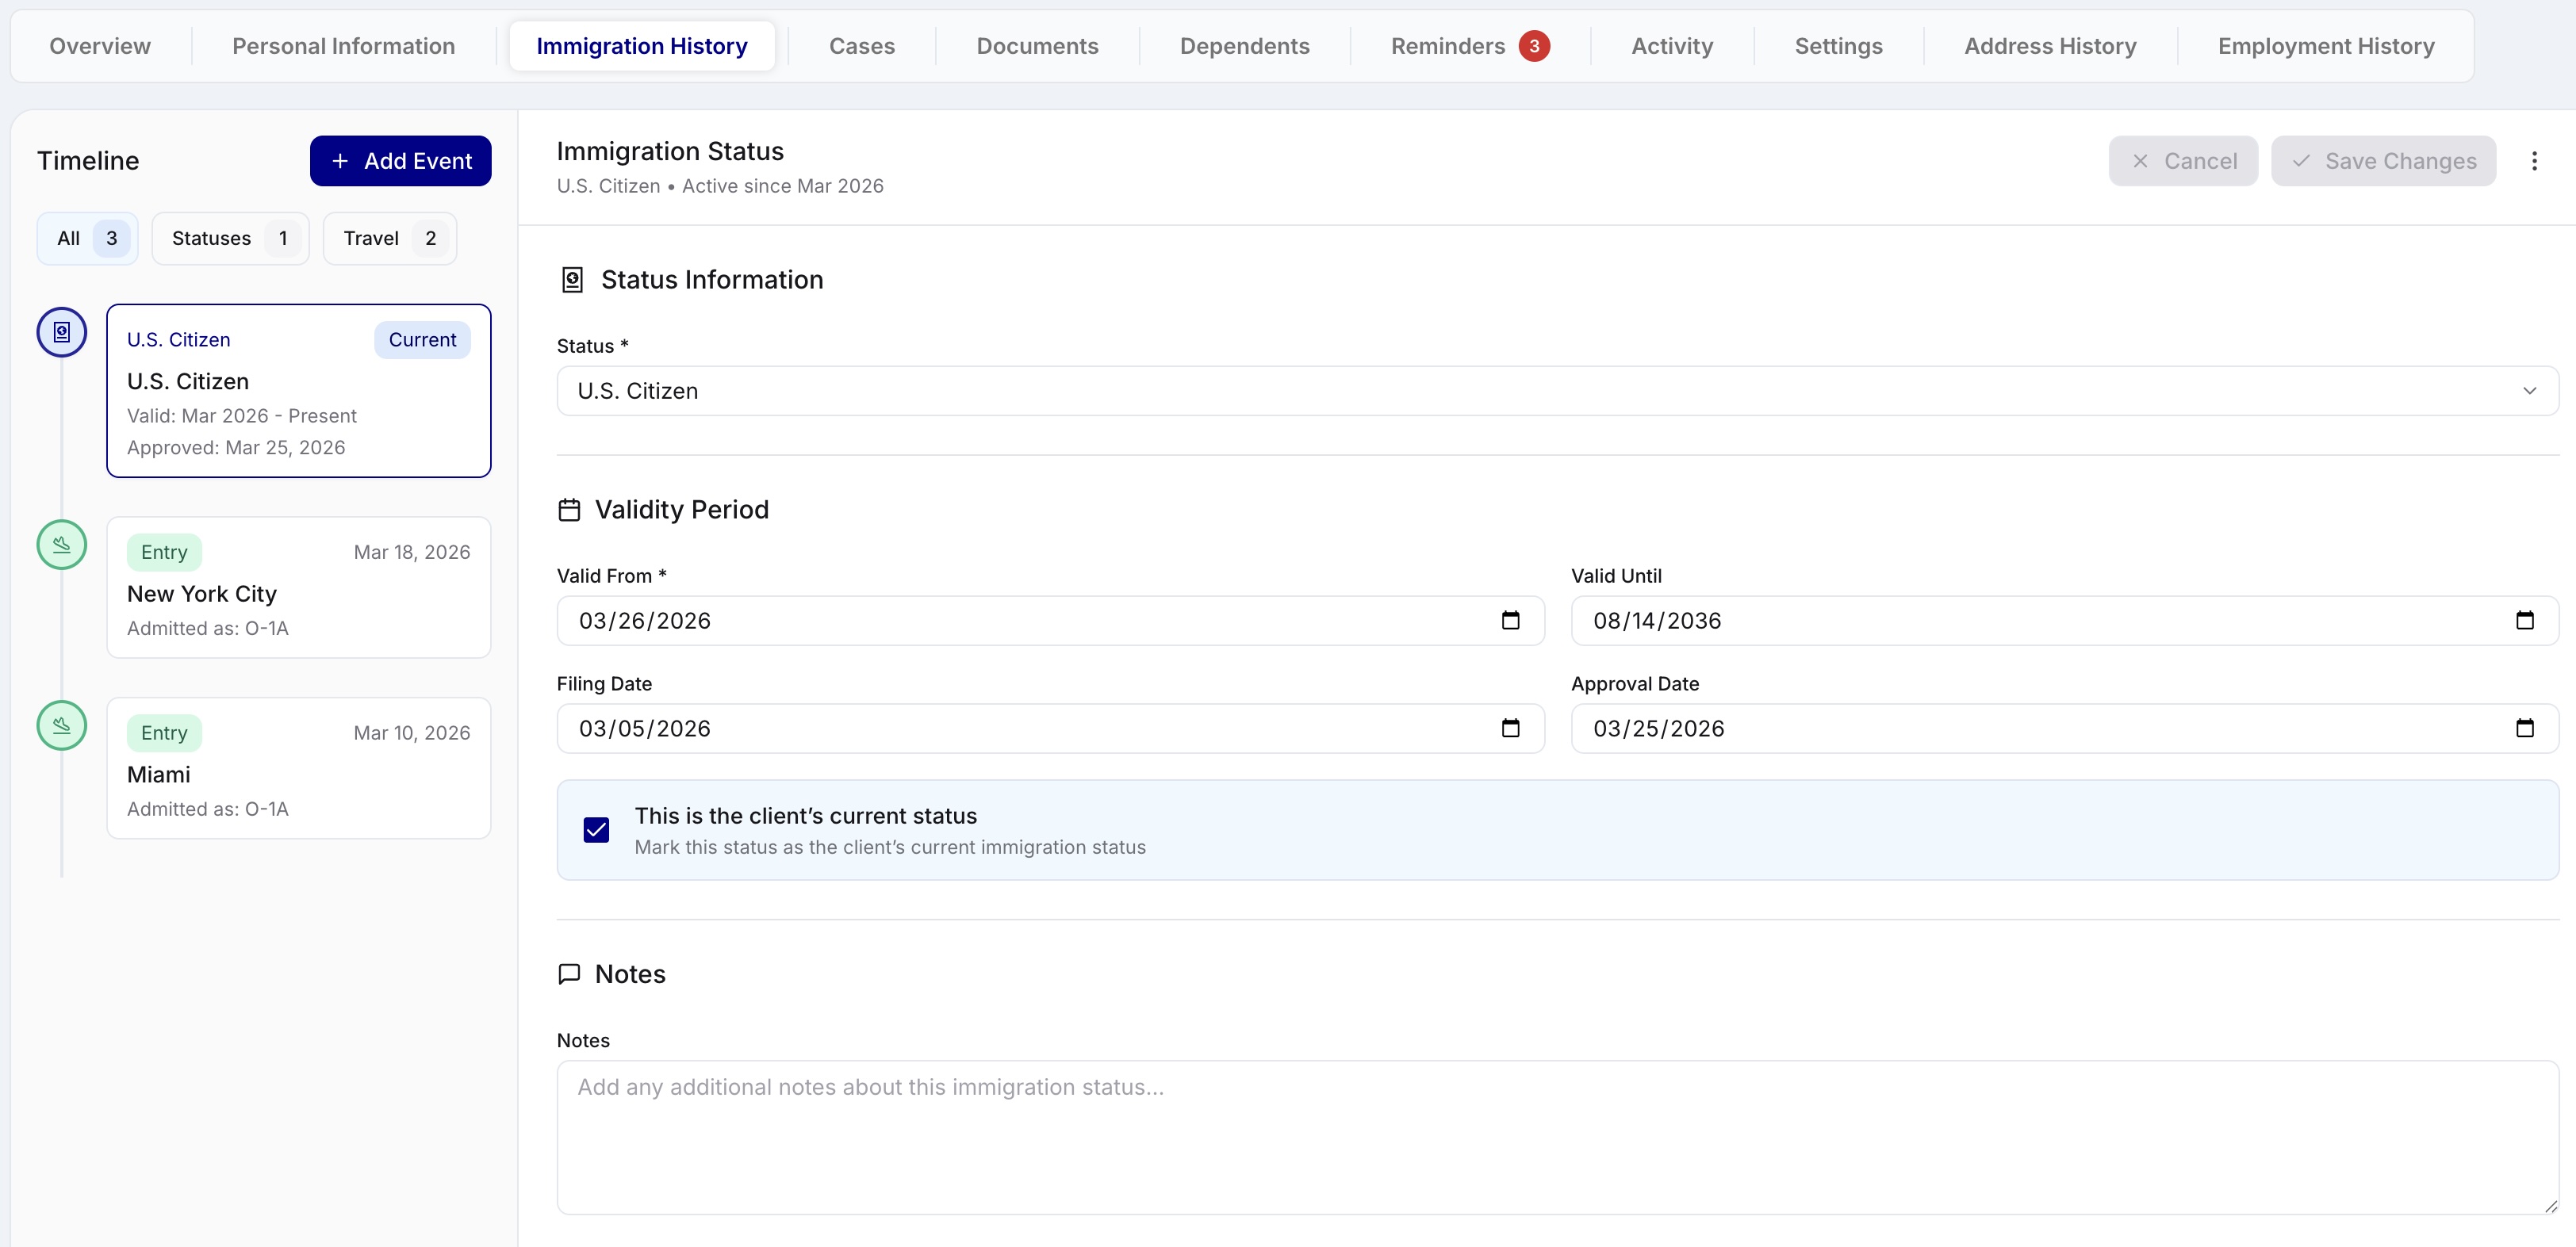This screenshot has width=2576, height=1247.
Task: Click the passport icon on the U.S. Citizen timeline node
Action: pos(61,333)
